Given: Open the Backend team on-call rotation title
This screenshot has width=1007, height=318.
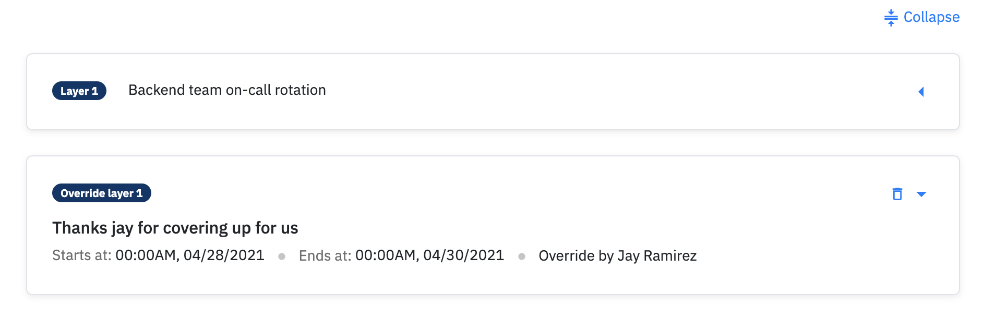Looking at the screenshot, I should (x=227, y=90).
